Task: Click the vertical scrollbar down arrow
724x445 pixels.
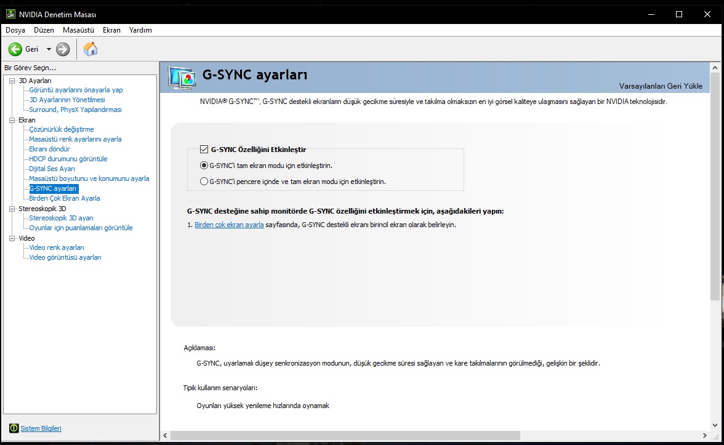Action: [x=715, y=425]
